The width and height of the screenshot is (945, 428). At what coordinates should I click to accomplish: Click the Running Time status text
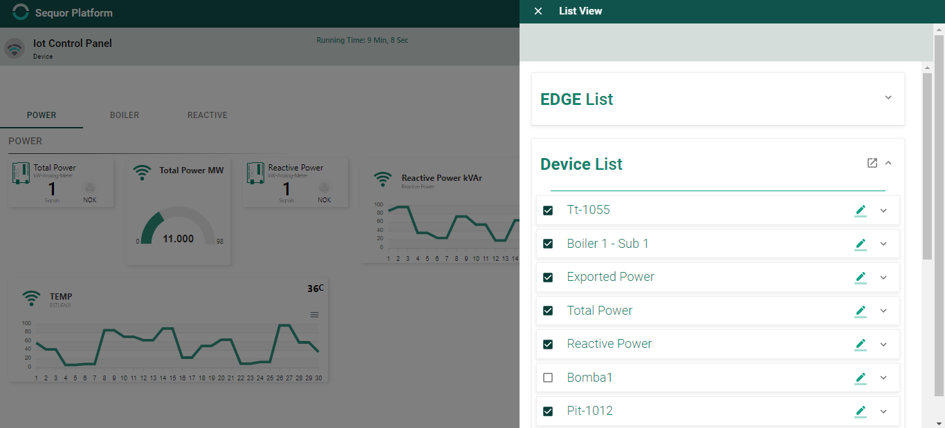coord(362,40)
